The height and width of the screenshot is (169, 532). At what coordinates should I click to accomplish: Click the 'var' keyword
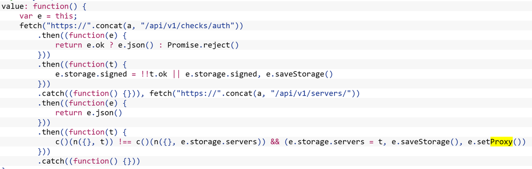(x=26, y=16)
